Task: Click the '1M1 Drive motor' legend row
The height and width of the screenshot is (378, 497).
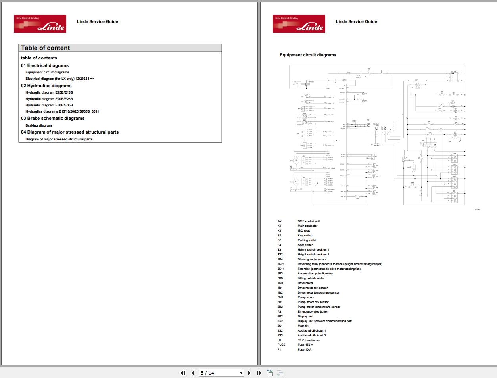Action: coord(296,283)
